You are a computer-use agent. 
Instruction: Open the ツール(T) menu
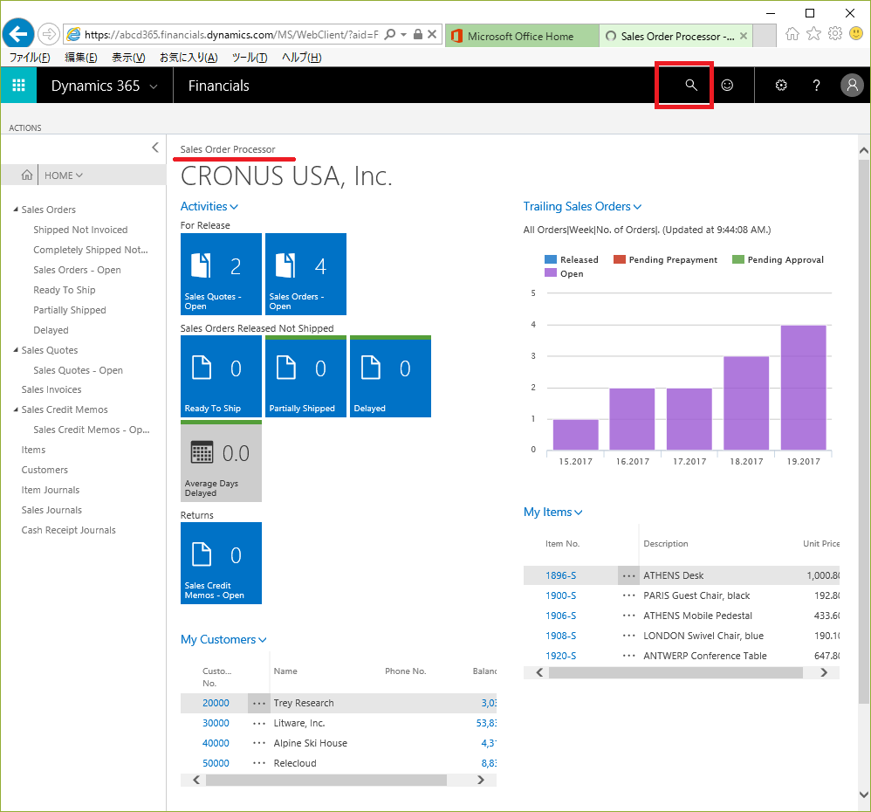pyautogui.click(x=250, y=58)
